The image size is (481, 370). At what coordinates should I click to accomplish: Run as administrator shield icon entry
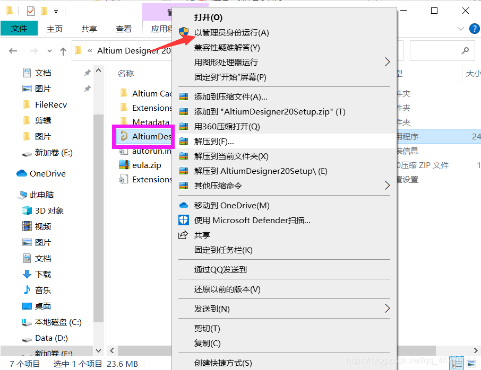pyautogui.click(x=231, y=33)
